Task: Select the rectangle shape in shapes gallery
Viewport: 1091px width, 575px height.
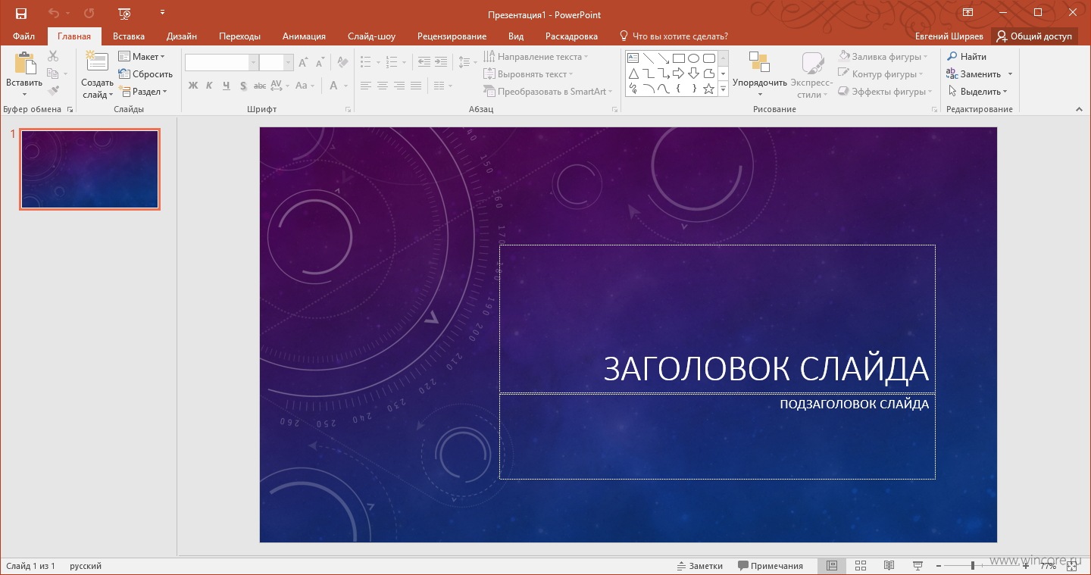Action: click(x=679, y=58)
